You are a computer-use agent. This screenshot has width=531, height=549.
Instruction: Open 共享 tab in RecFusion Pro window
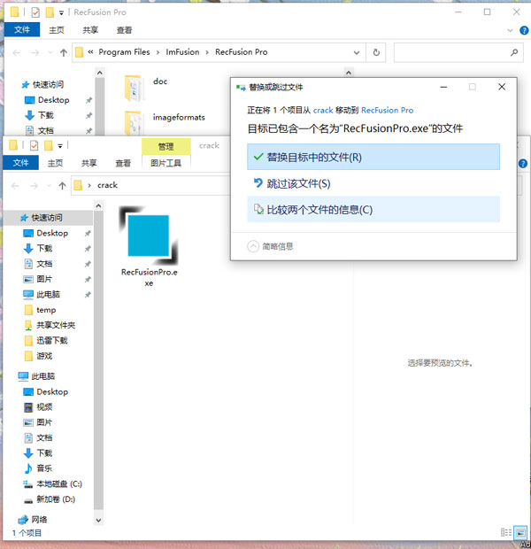(90, 30)
